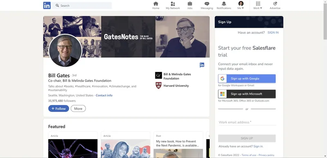This screenshot has width=327, height=158.
Task: Click the Bill Gates name heading
Action: click(x=59, y=75)
